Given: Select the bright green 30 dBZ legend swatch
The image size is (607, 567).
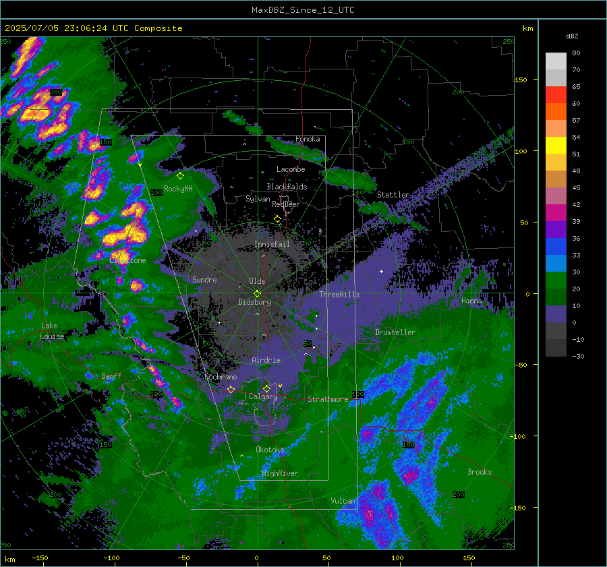Looking at the screenshot, I should pos(556,280).
